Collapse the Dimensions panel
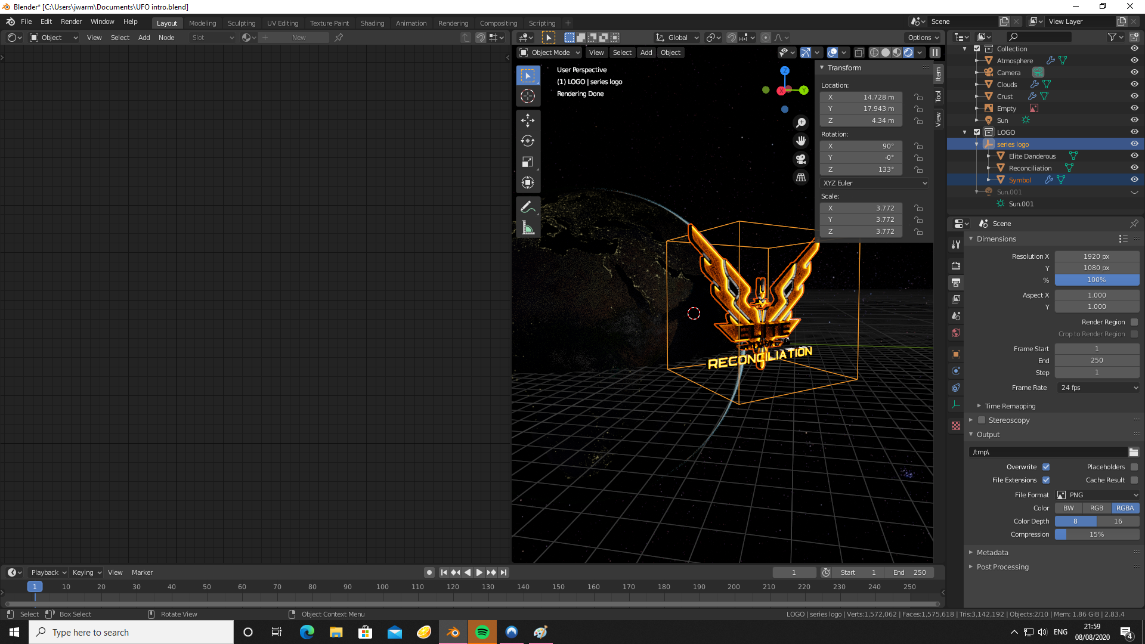Image resolution: width=1145 pixels, height=644 pixels. click(995, 239)
